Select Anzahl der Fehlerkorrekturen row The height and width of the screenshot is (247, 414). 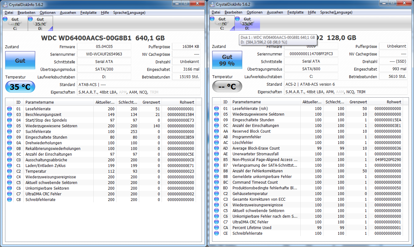pos(308,171)
